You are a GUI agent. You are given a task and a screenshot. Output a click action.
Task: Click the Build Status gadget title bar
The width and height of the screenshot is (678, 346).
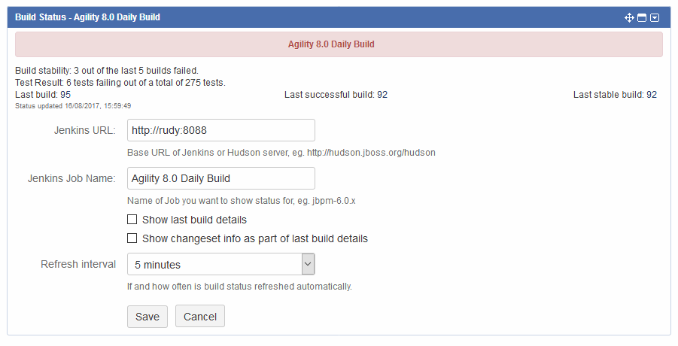pos(301,17)
